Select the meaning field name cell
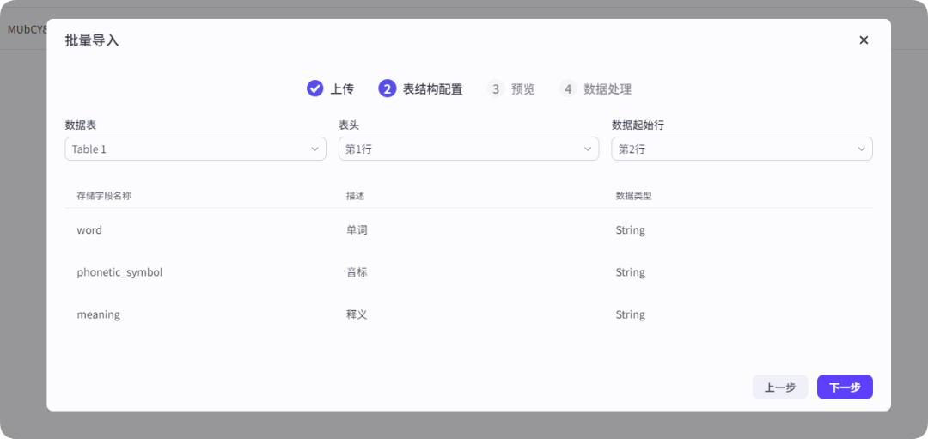The width and height of the screenshot is (928, 439). pos(99,314)
